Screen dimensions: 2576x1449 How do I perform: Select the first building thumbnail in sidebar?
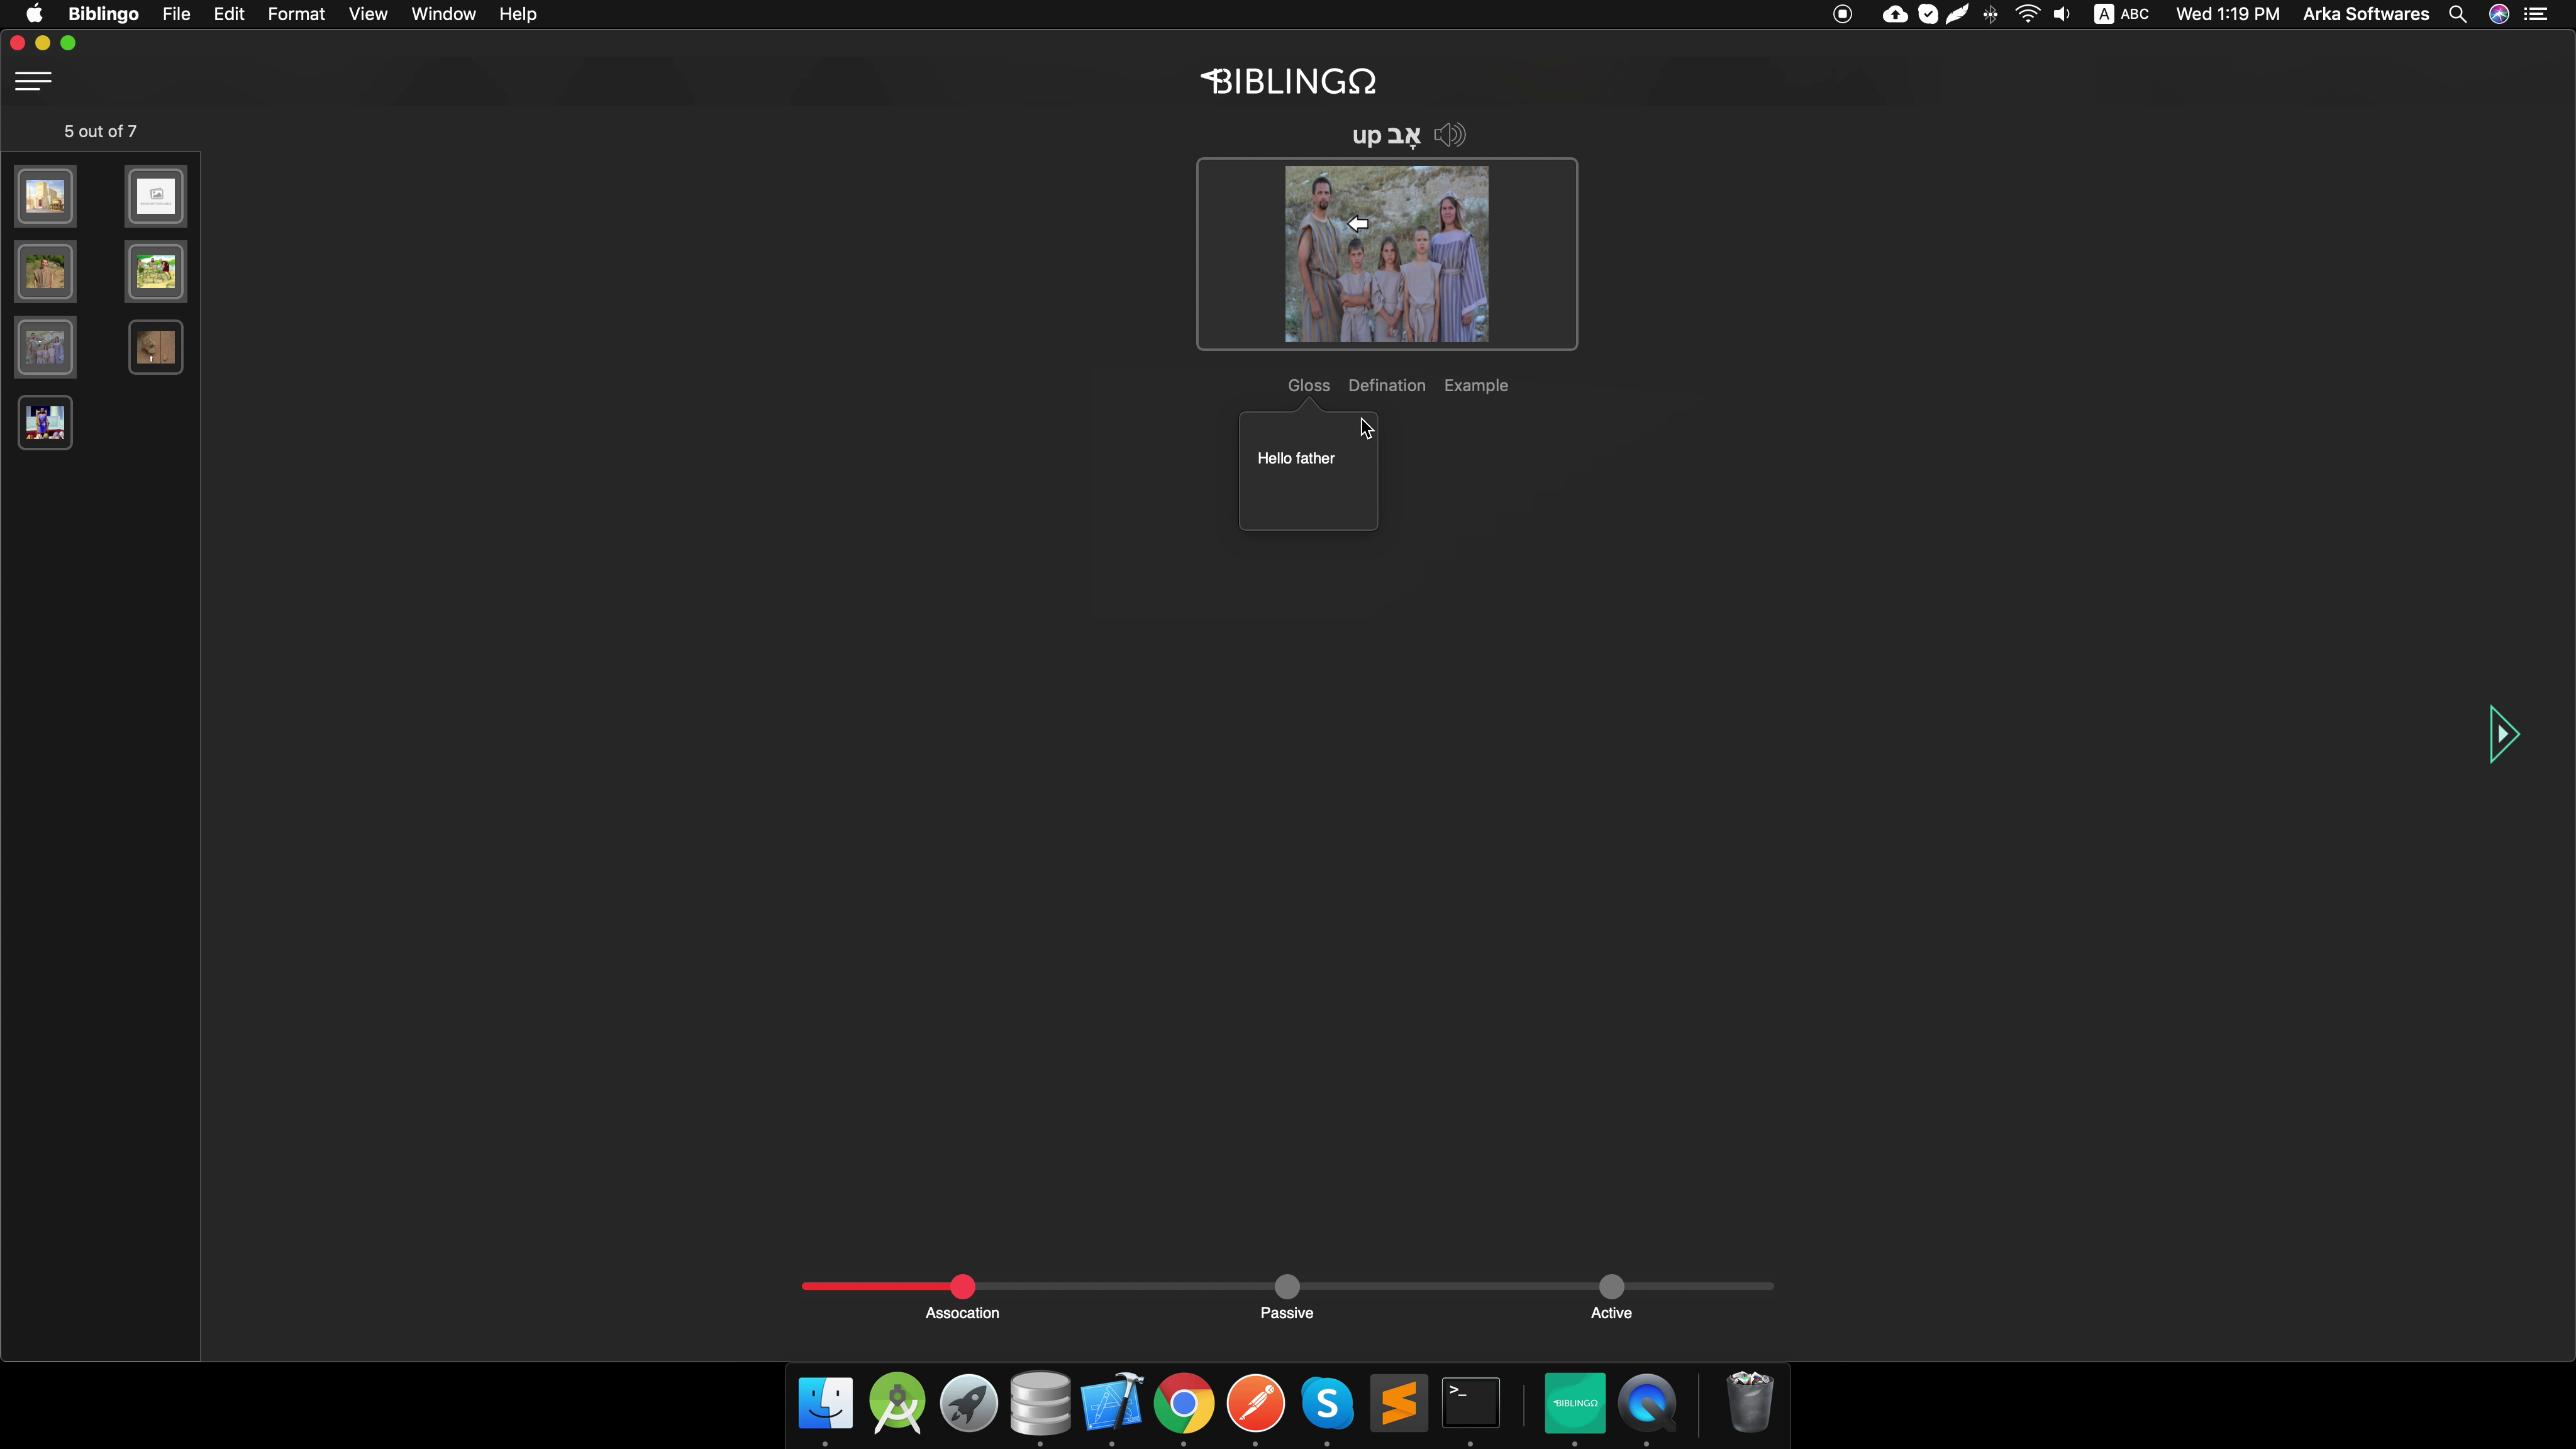(45, 196)
